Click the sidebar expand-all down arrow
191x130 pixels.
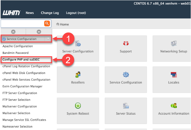click(x=39, y=32)
